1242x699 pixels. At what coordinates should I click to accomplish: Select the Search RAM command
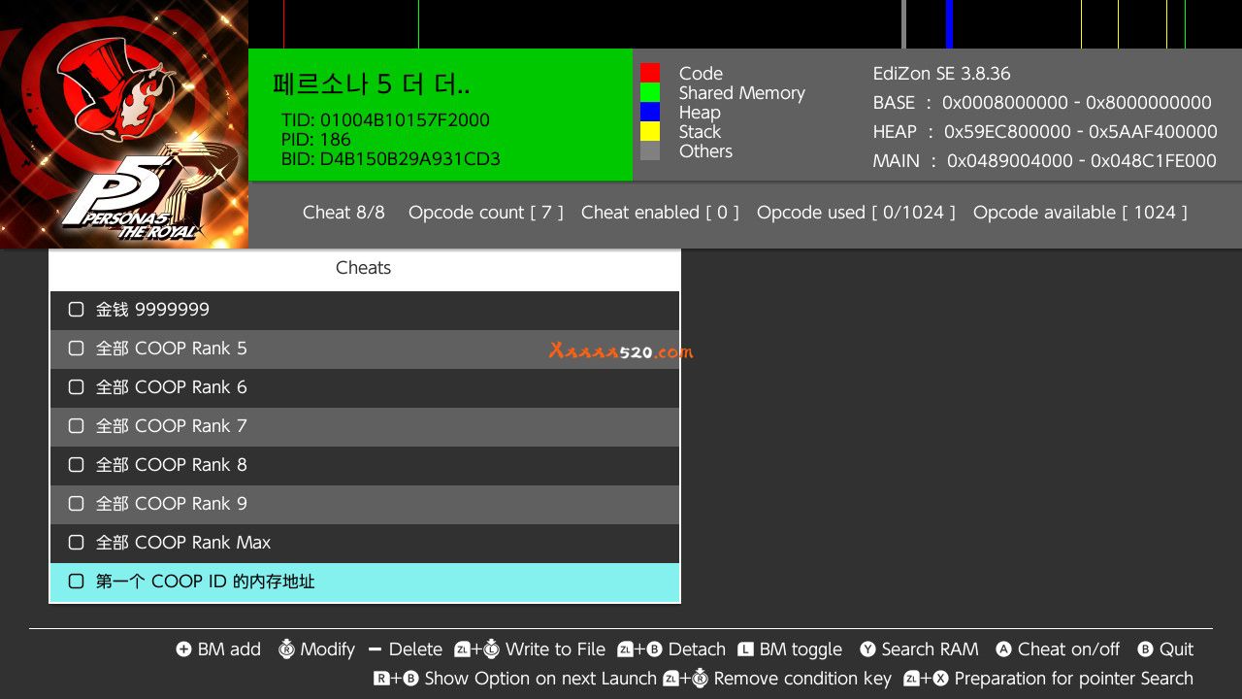930,649
